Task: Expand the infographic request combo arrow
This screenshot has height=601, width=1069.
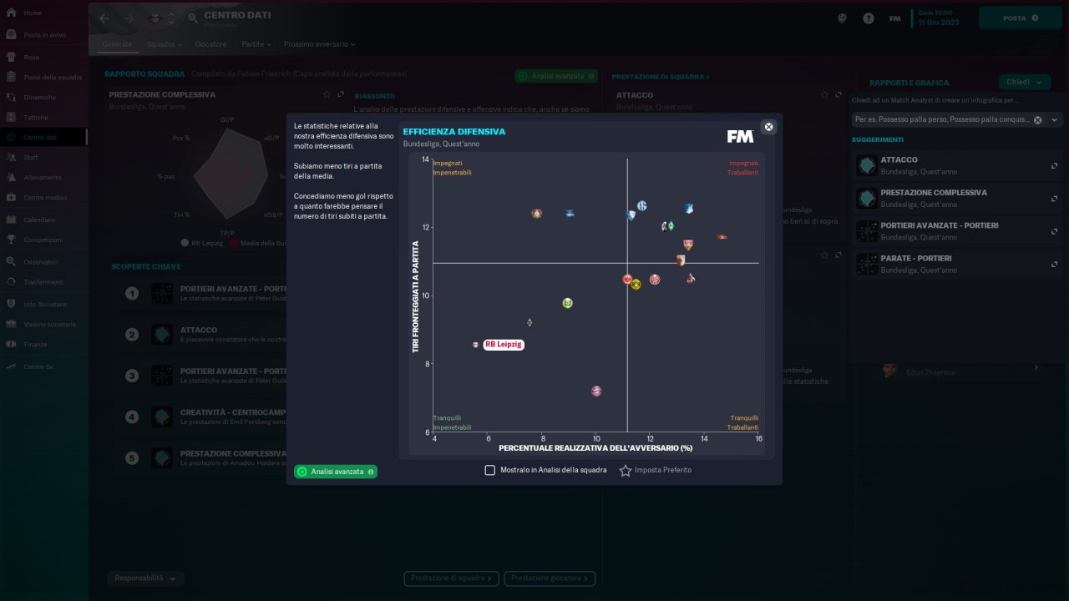Action: point(1055,120)
